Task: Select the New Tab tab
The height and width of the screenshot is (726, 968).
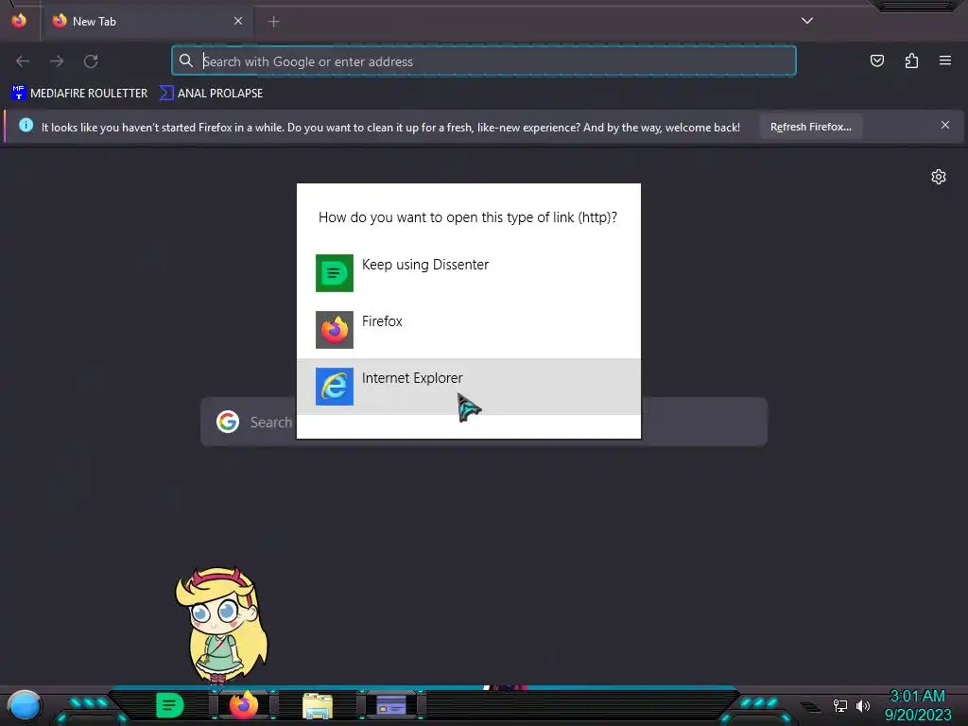Action: pyautogui.click(x=148, y=22)
